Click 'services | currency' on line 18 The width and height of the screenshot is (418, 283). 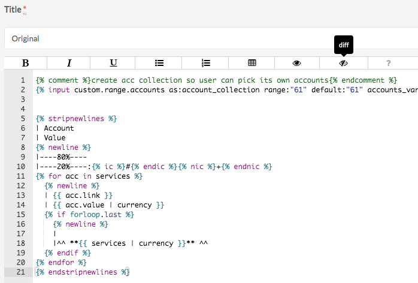pyautogui.click(x=132, y=243)
